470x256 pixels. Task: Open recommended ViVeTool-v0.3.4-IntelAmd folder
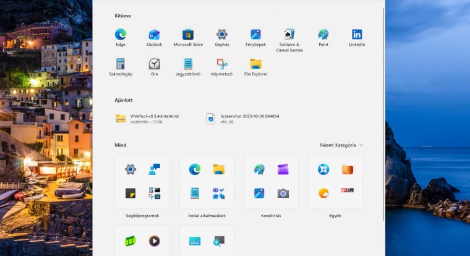tap(147, 119)
